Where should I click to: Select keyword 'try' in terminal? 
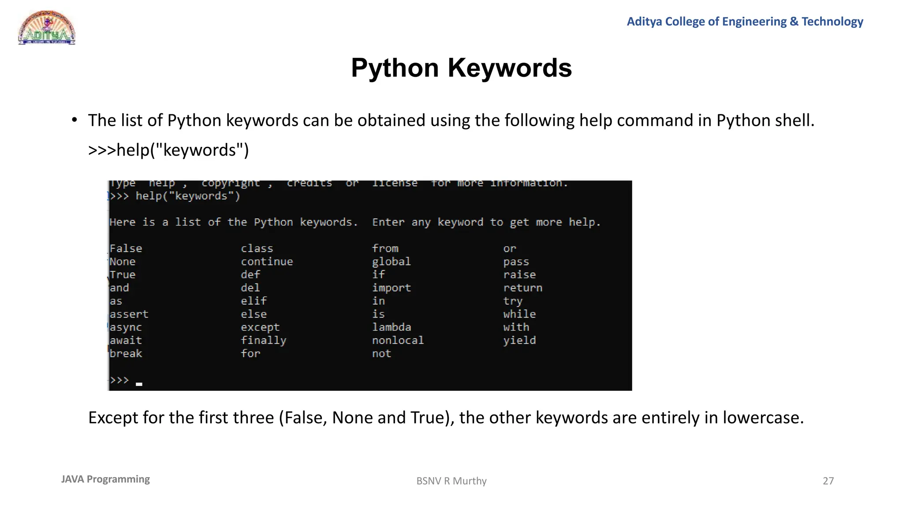click(513, 301)
